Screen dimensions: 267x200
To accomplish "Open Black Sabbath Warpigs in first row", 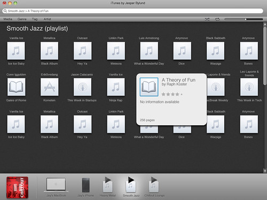I will 215,51.
